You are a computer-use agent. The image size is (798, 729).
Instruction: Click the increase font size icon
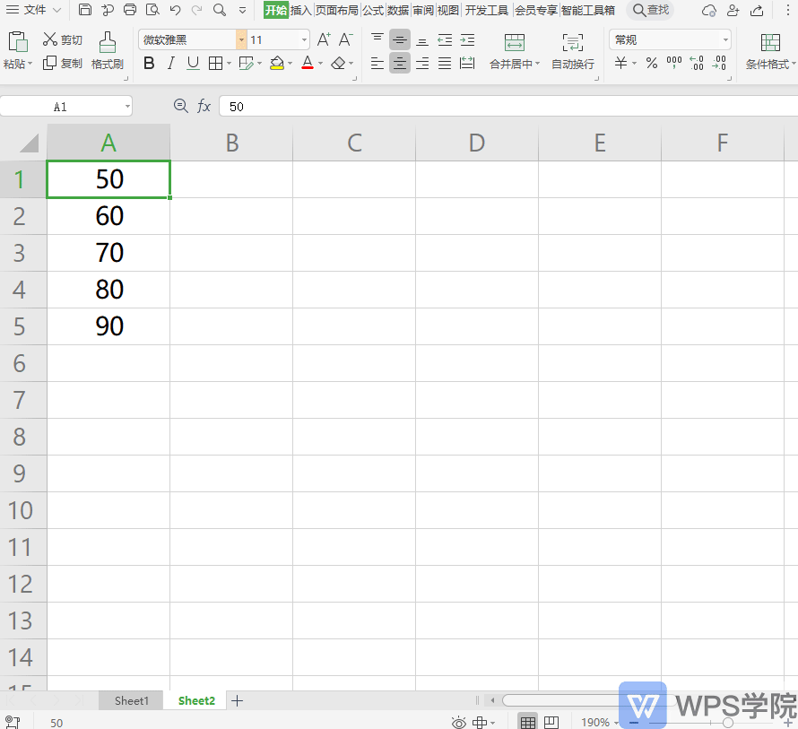[324, 39]
